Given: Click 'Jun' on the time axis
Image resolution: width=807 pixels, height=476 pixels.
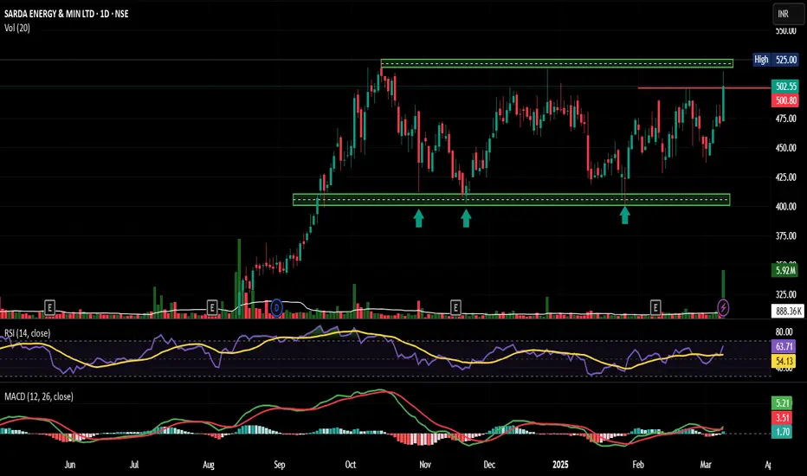Looking at the screenshot, I should click(70, 465).
